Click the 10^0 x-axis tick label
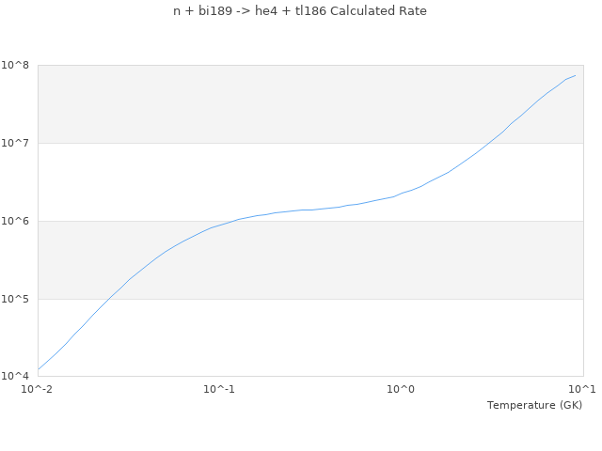 click(402, 389)
